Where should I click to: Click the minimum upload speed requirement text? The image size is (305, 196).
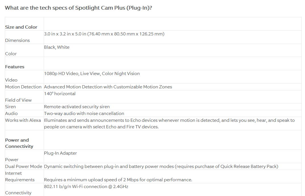(x=118, y=180)
